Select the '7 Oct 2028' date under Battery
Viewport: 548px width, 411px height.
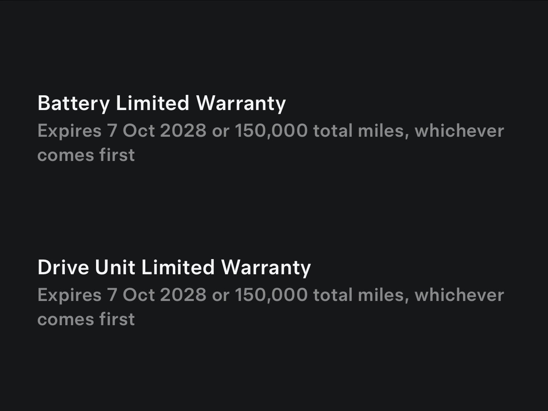(156, 131)
